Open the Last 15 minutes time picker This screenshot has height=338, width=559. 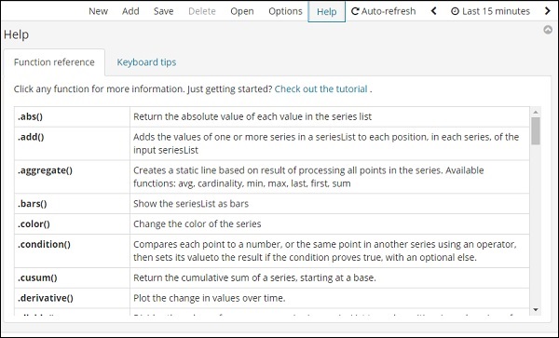(490, 11)
